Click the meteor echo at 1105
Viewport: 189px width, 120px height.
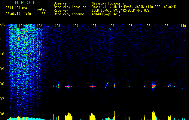[x=92, y=86]
